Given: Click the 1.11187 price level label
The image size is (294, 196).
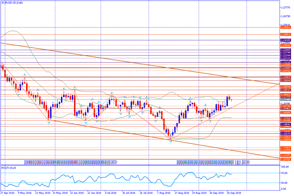Looking at the screenshot, I should [286, 156].
